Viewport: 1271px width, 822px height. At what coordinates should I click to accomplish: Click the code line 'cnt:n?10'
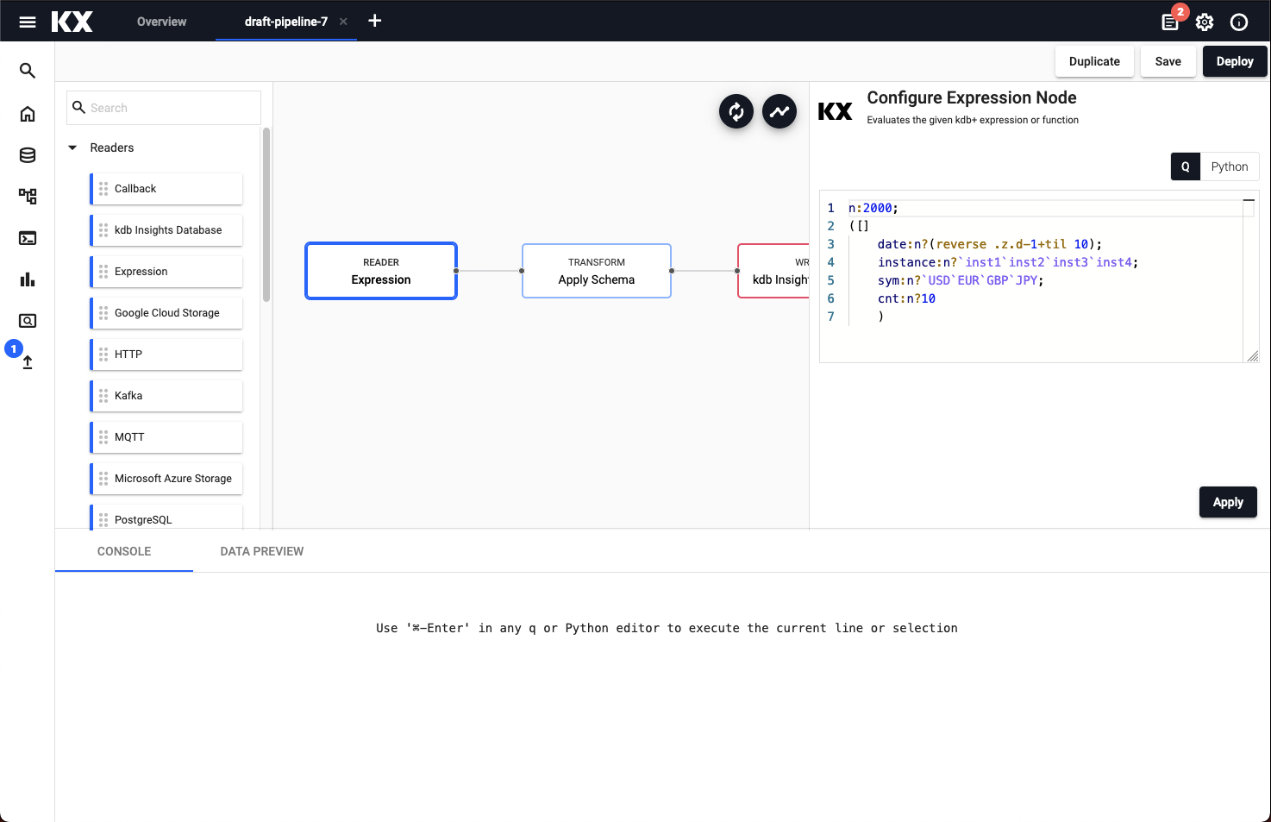[906, 298]
